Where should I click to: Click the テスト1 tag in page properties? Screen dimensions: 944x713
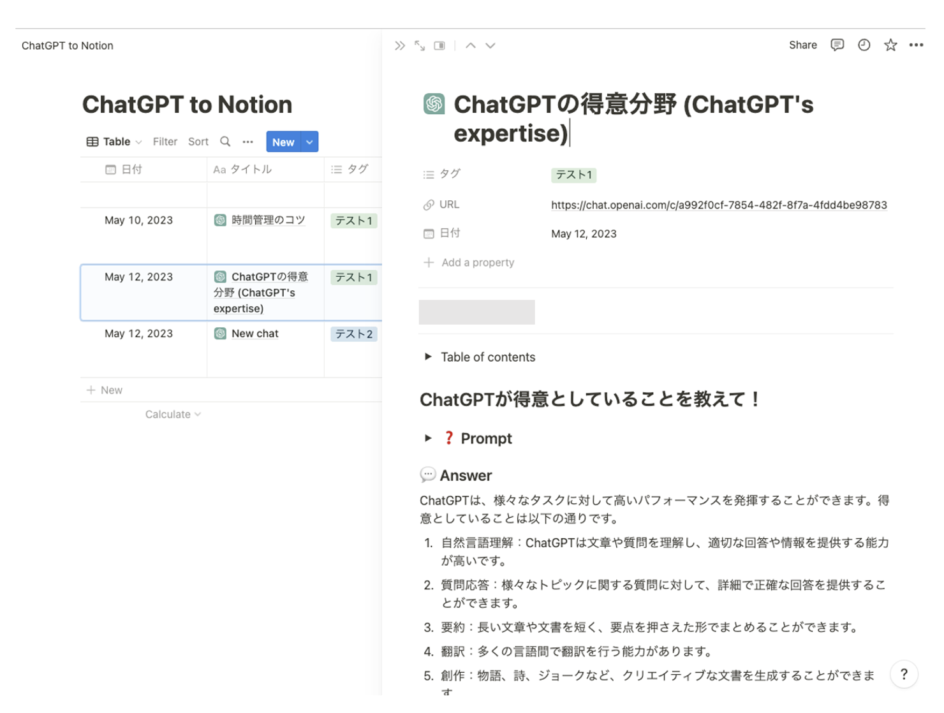(x=573, y=175)
